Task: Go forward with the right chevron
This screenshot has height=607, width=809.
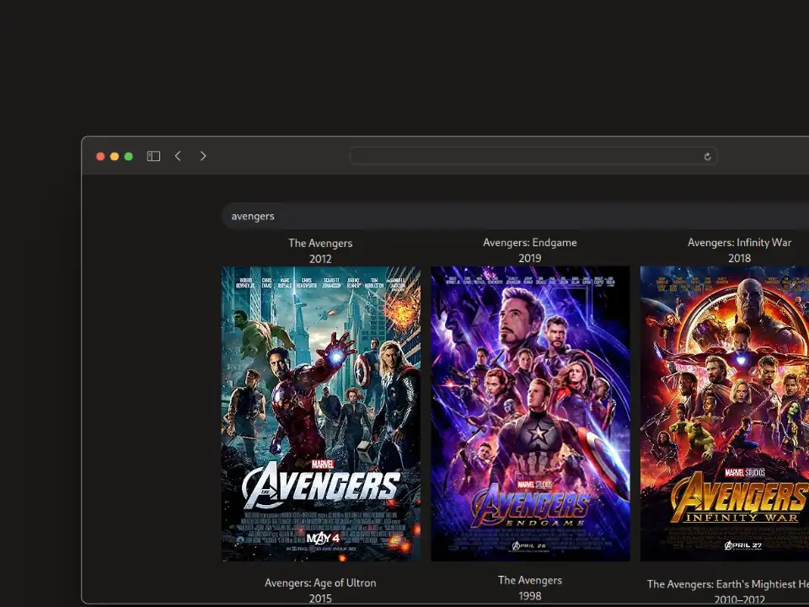Action: pos(203,156)
